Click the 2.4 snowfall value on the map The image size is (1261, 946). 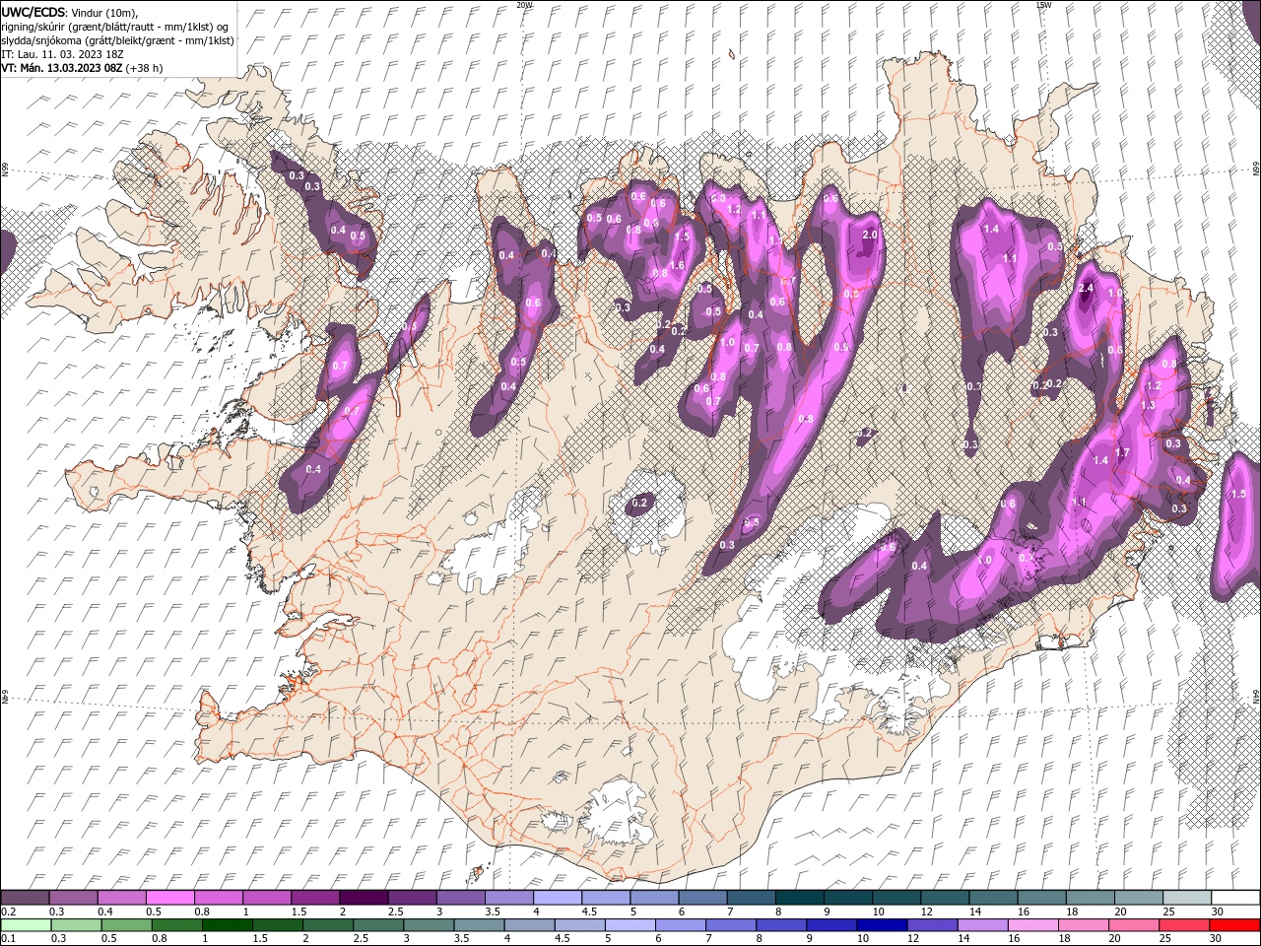click(x=1088, y=288)
